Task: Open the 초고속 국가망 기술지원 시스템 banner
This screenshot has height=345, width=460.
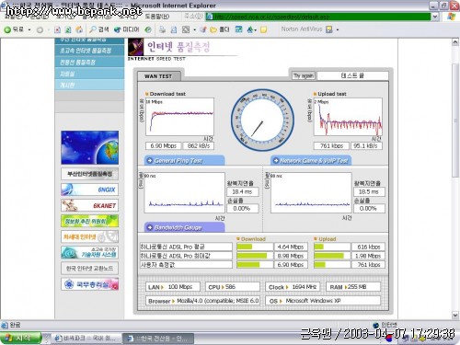Action: (x=89, y=252)
